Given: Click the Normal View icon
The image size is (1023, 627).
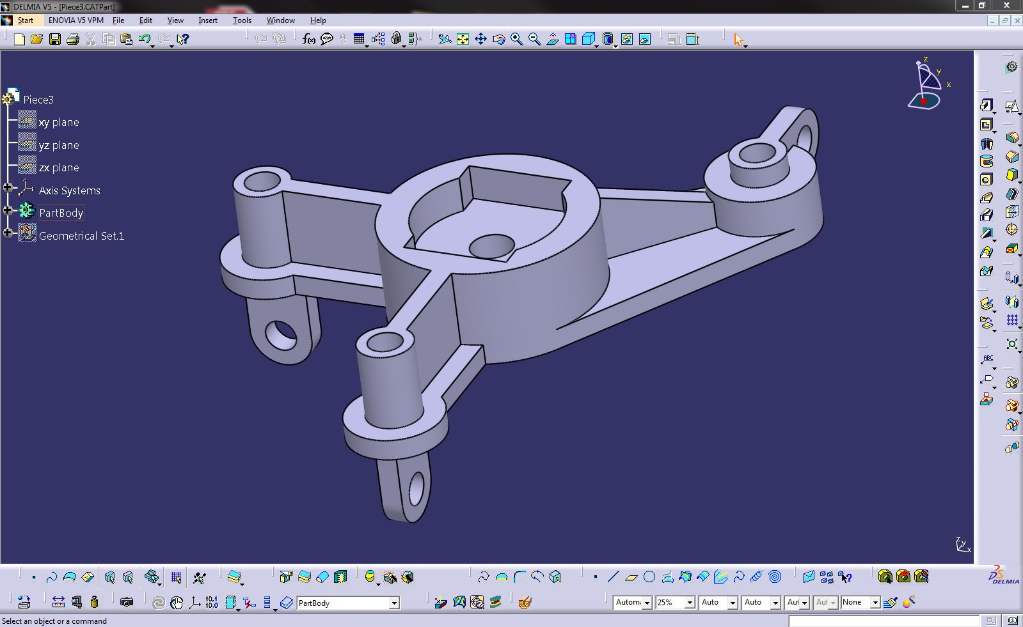Looking at the screenshot, I should (553, 40).
